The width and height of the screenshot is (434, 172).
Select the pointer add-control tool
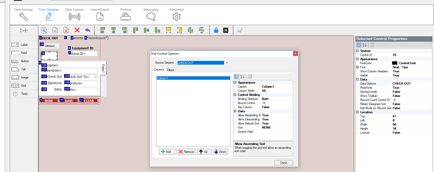pos(24,30)
